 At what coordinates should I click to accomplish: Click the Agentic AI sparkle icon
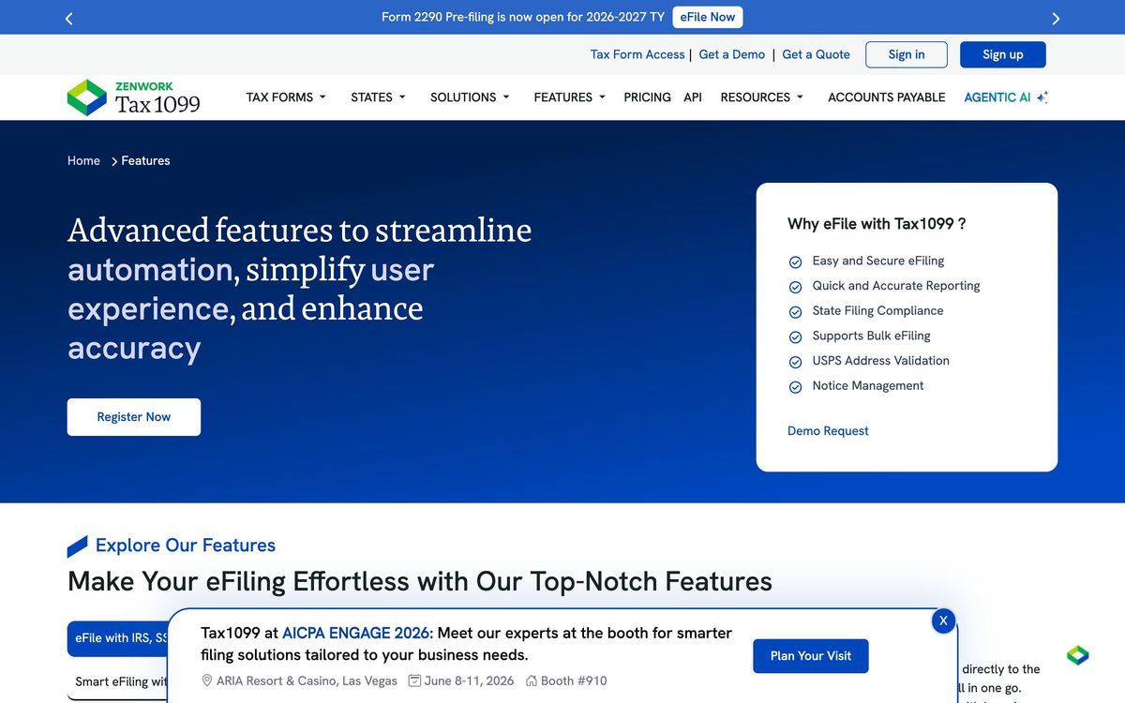1042,97
